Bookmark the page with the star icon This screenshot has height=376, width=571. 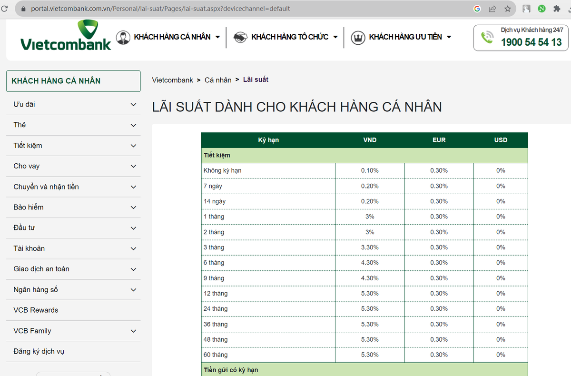pos(508,8)
